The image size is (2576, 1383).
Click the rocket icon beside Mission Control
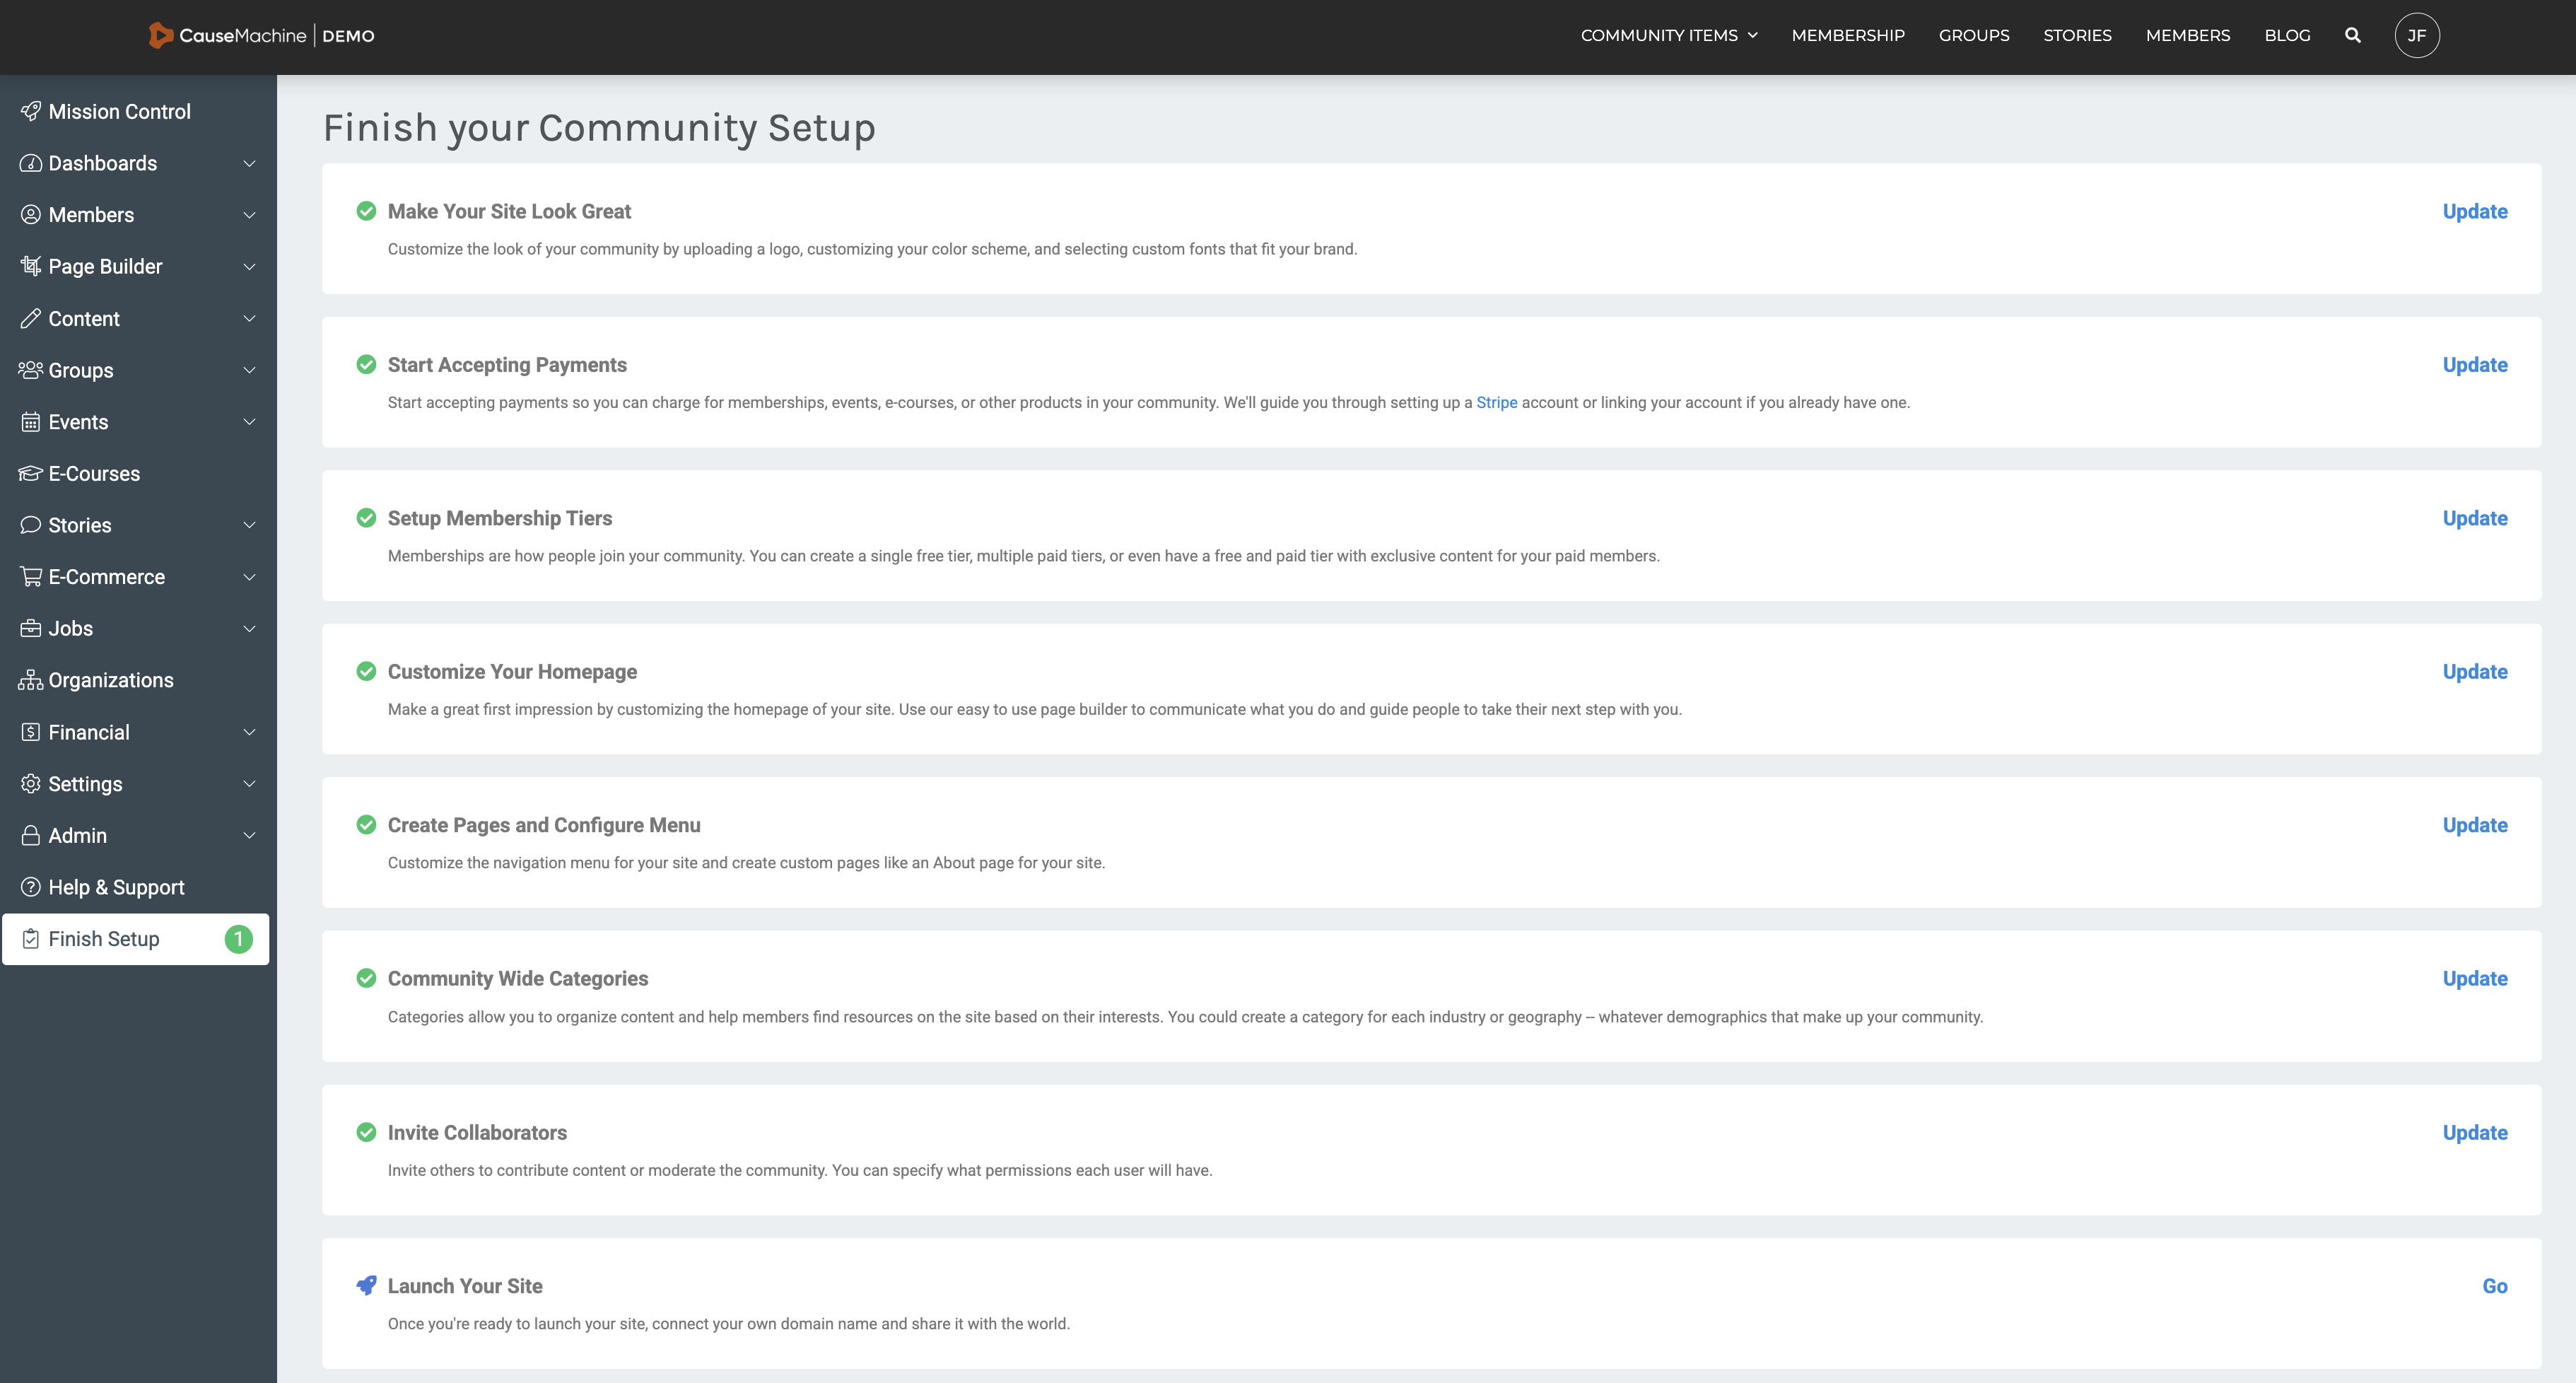coord(31,111)
